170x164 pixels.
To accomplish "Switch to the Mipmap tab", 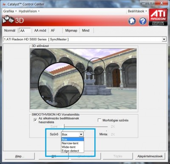I will click(71, 30).
